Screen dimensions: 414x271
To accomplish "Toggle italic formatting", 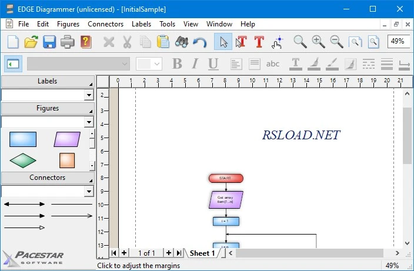I will 195,64.
